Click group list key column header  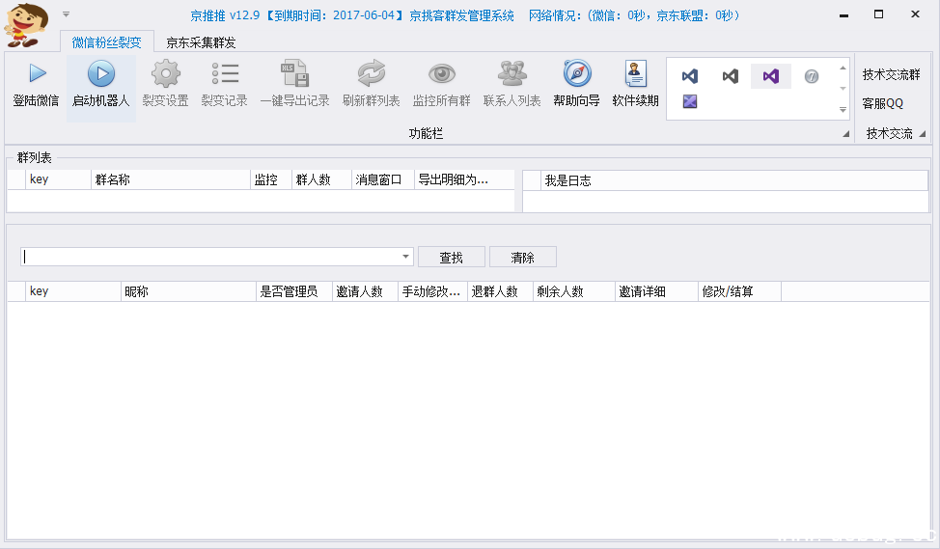tap(58, 179)
